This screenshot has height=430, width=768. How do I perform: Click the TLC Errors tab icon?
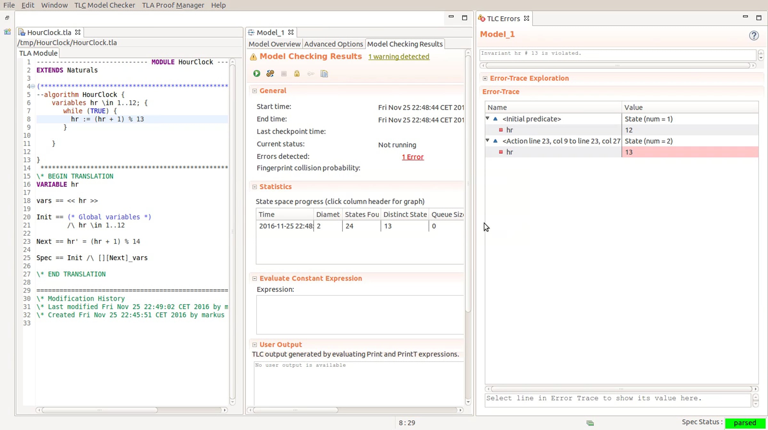coord(482,19)
